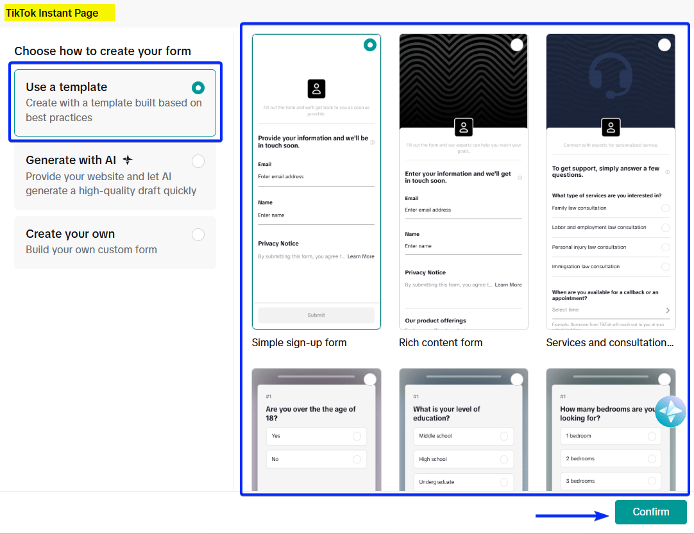Select the 'Generate with AI' radio button

tap(198, 161)
